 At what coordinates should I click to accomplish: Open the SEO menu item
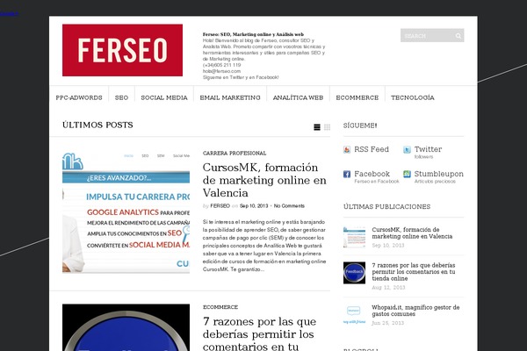121,97
